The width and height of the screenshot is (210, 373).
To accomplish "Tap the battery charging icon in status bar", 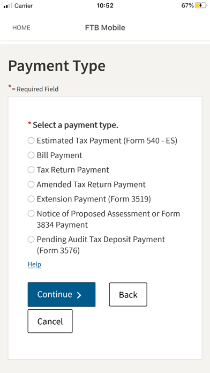I will coord(201,5).
